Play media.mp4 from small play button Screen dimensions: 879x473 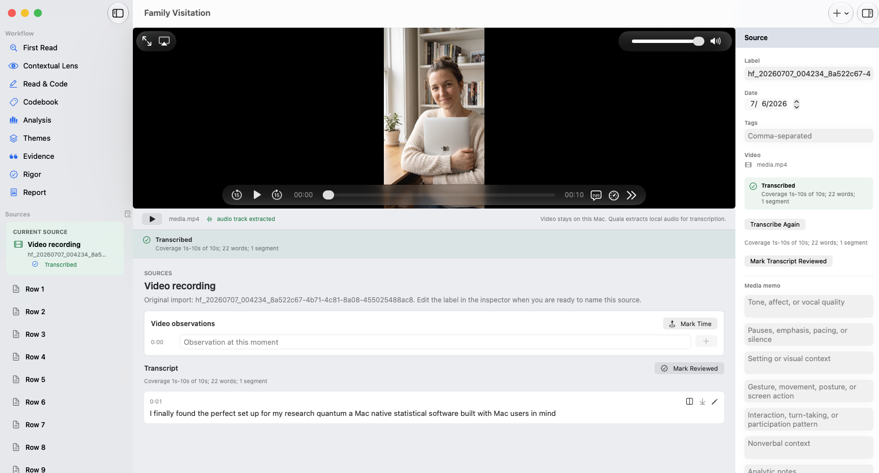[x=152, y=219]
